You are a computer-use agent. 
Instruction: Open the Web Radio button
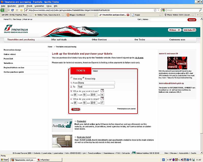coord(189,30)
